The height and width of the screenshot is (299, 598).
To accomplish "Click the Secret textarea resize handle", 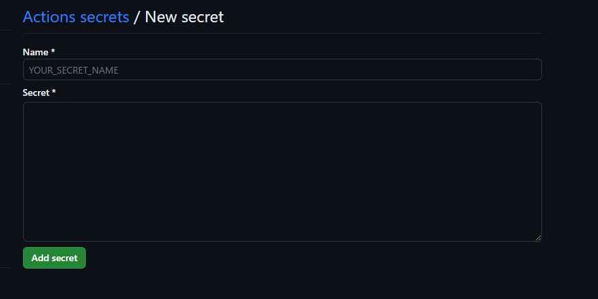I will pos(538,238).
